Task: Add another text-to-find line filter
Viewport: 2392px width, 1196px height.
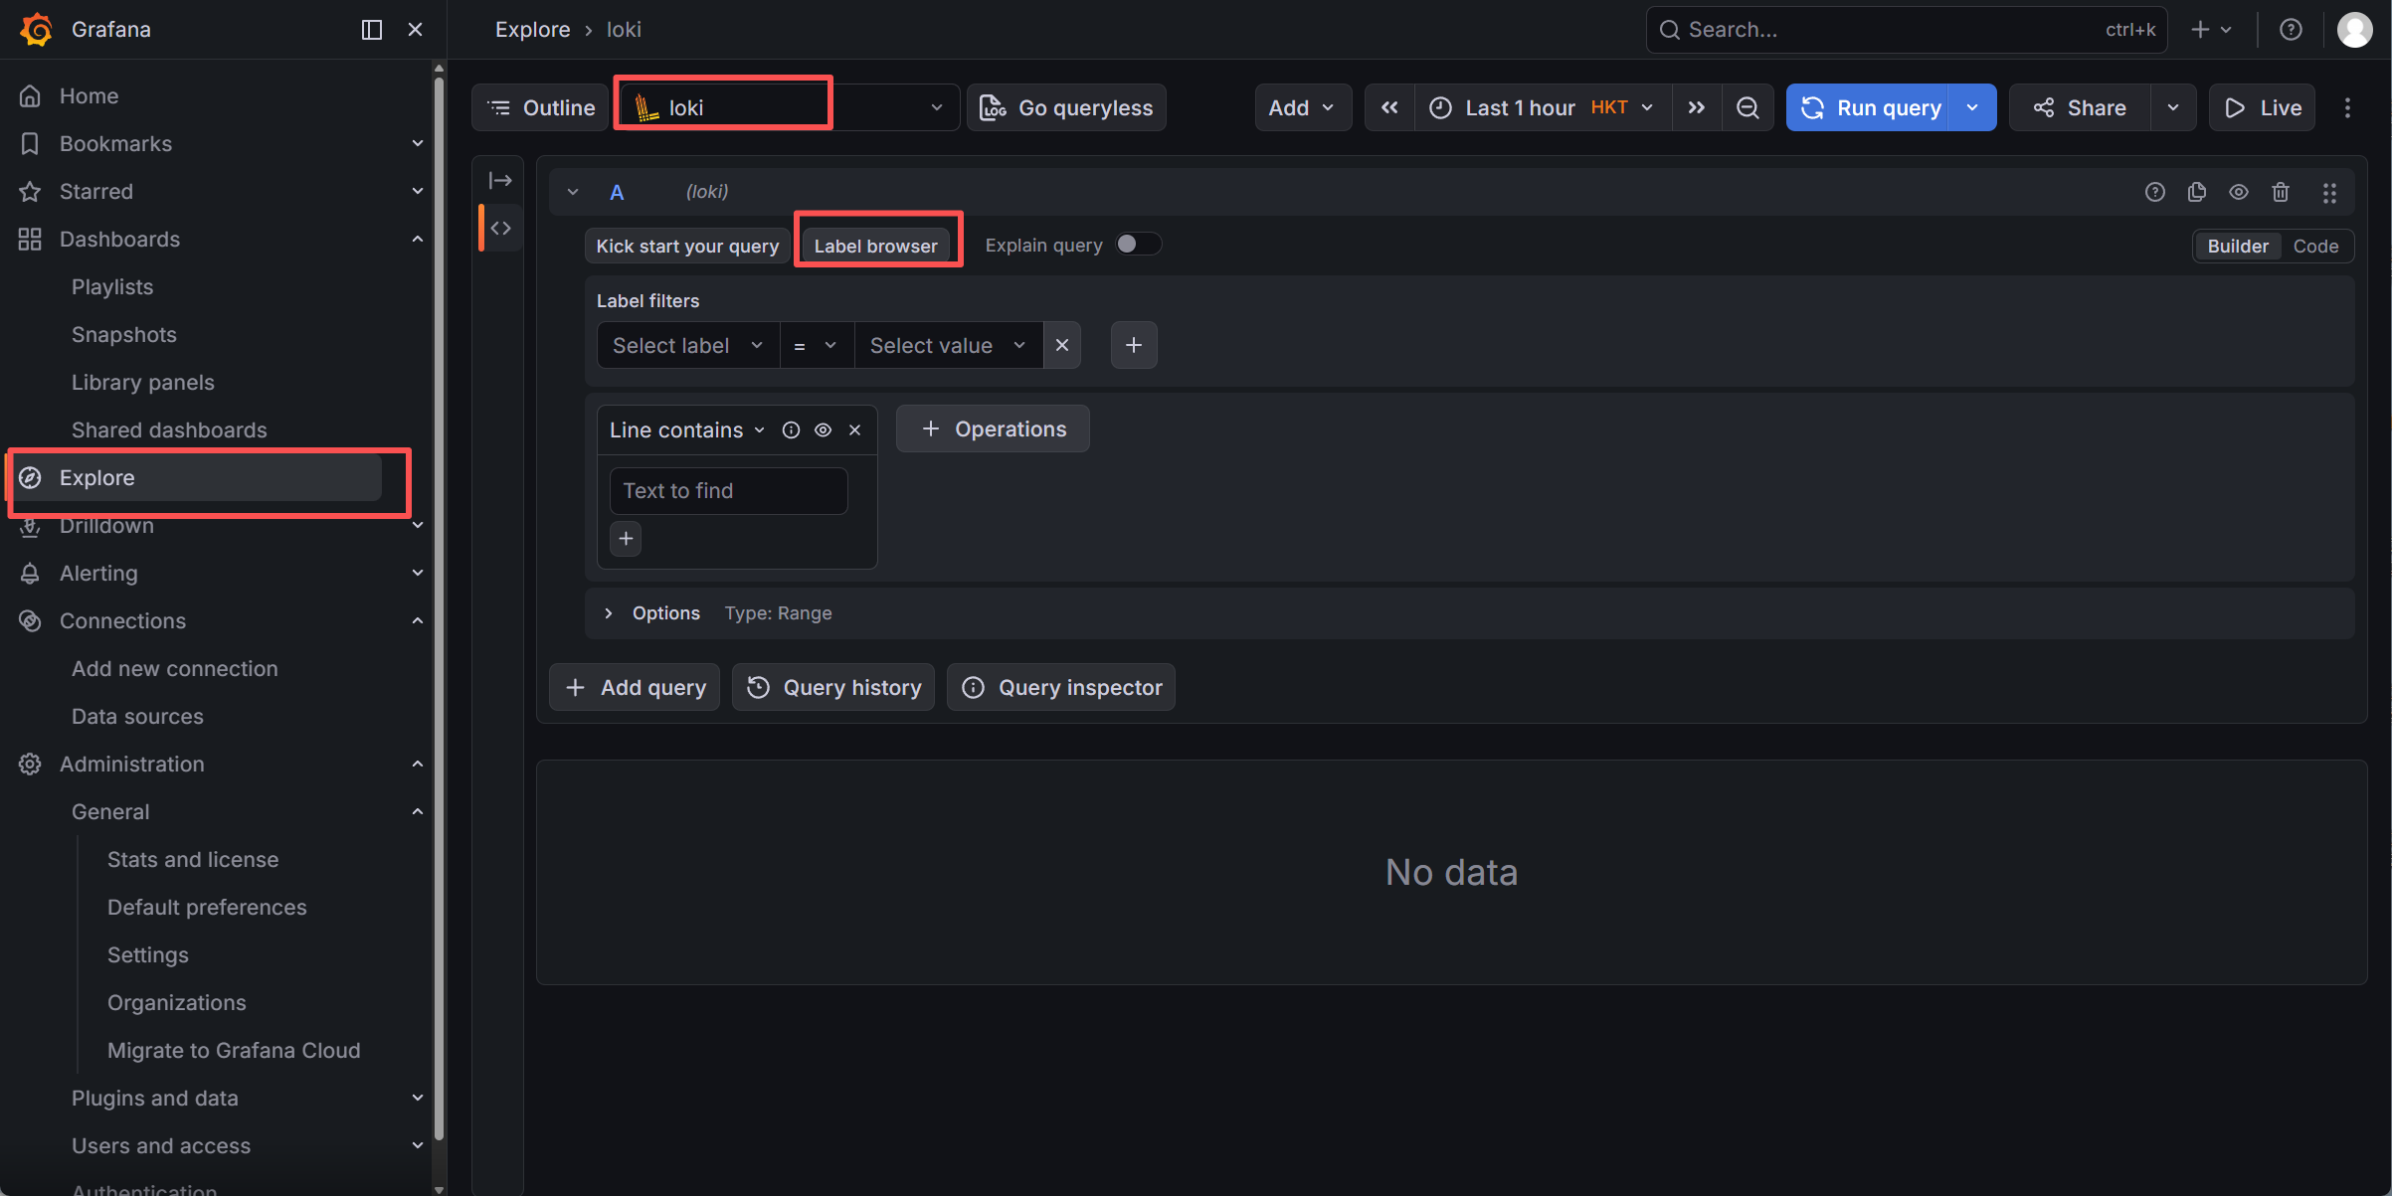Action: tap(626, 538)
